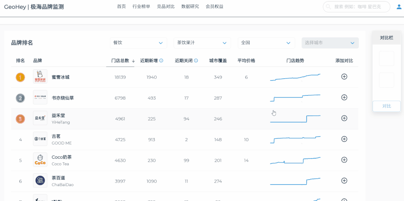This screenshot has width=404, height=201.
Task: Open the Coco奶茶 brand logo
Action: coord(40,160)
